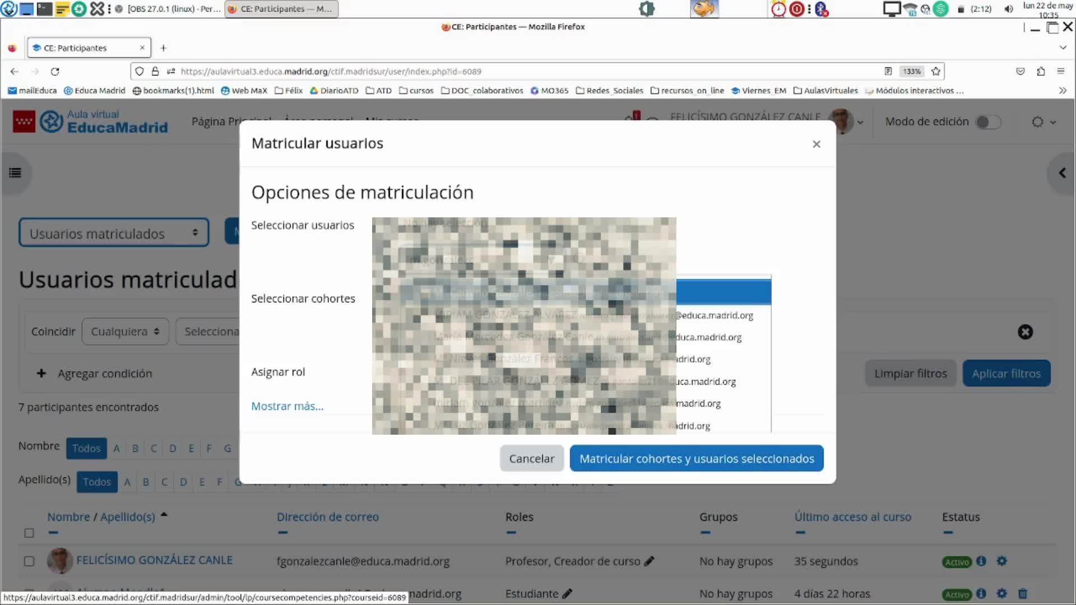Close the Matricular usuarios dialog

click(x=816, y=144)
